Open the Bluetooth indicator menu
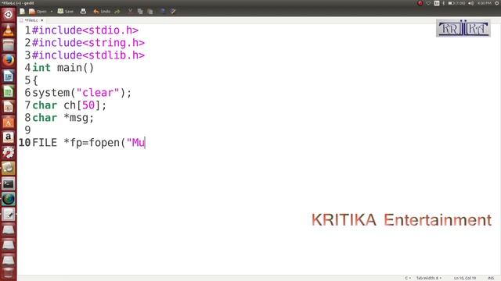The width and height of the screenshot is (501, 281). [444, 3]
